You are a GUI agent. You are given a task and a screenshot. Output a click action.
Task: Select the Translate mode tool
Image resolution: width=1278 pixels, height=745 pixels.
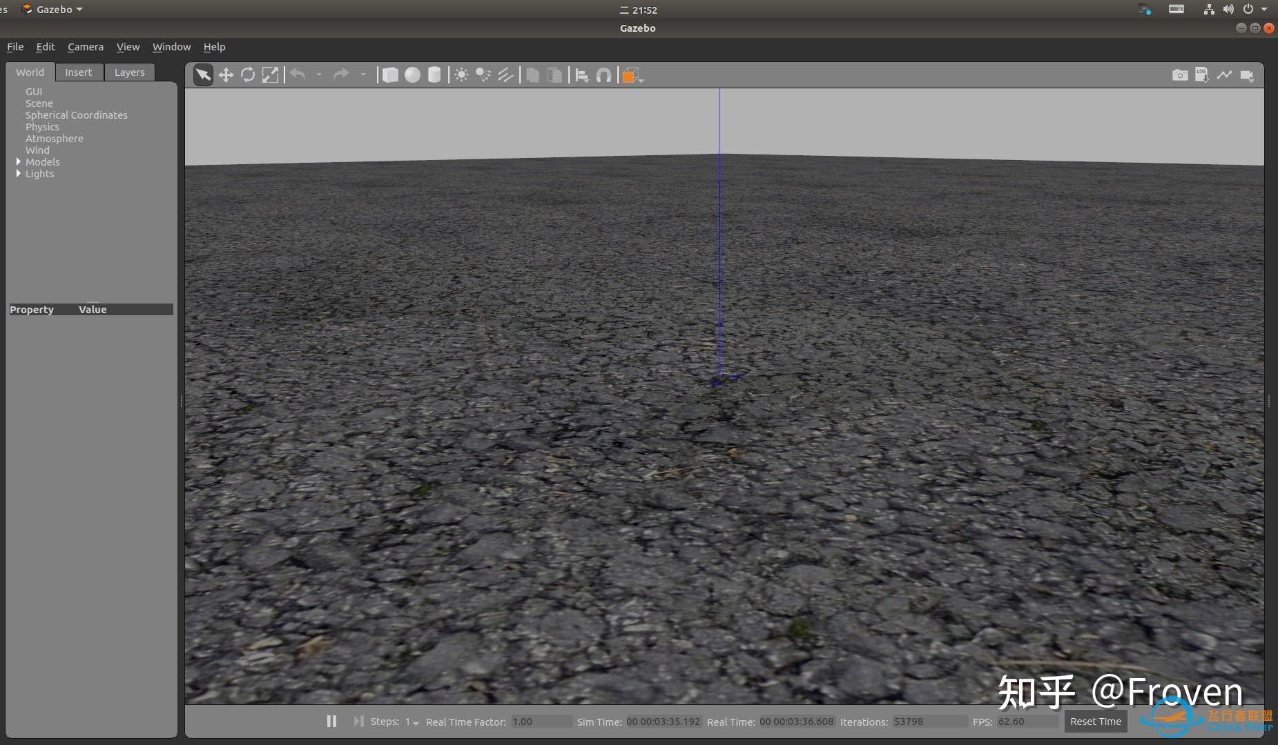point(226,75)
